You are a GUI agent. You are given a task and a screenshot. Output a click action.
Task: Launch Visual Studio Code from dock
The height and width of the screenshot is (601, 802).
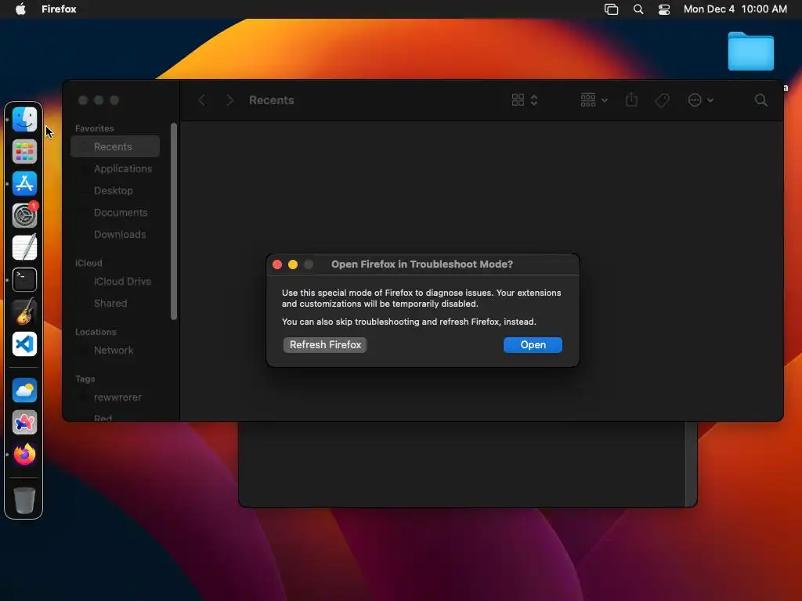click(x=24, y=344)
